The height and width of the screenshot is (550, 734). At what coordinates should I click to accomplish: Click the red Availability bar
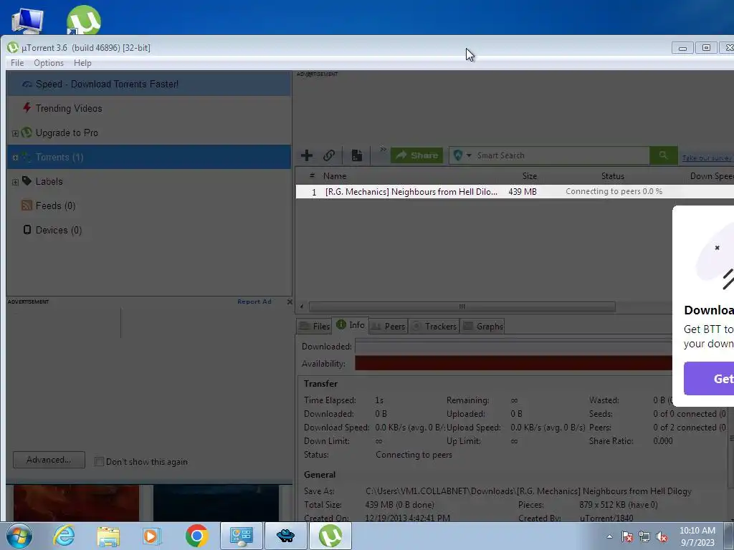513,363
